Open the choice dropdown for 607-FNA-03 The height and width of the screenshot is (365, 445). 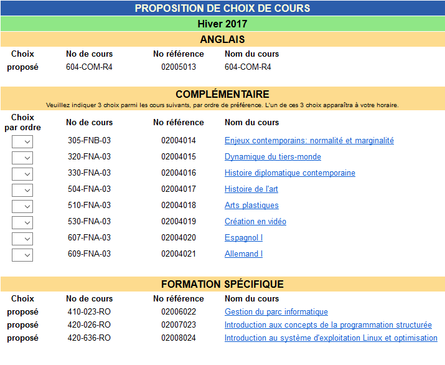[22, 239]
